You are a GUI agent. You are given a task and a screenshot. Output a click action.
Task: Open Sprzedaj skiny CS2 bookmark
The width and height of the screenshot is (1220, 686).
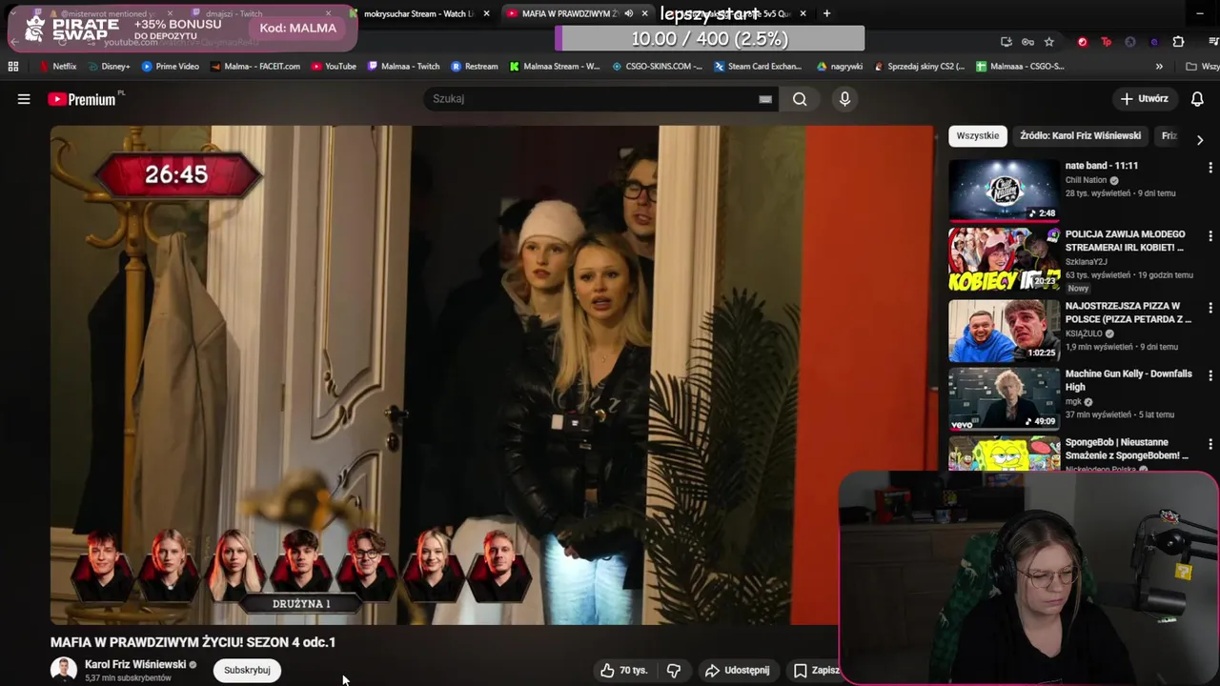[x=919, y=67]
